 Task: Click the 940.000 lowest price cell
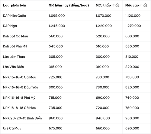103,118
